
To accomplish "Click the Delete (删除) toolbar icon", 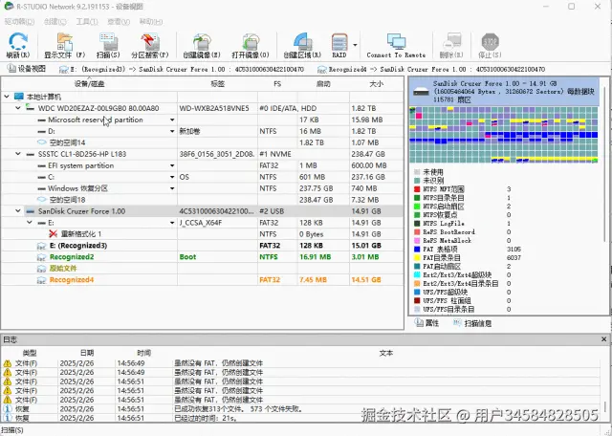I will (x=451, y=41).
